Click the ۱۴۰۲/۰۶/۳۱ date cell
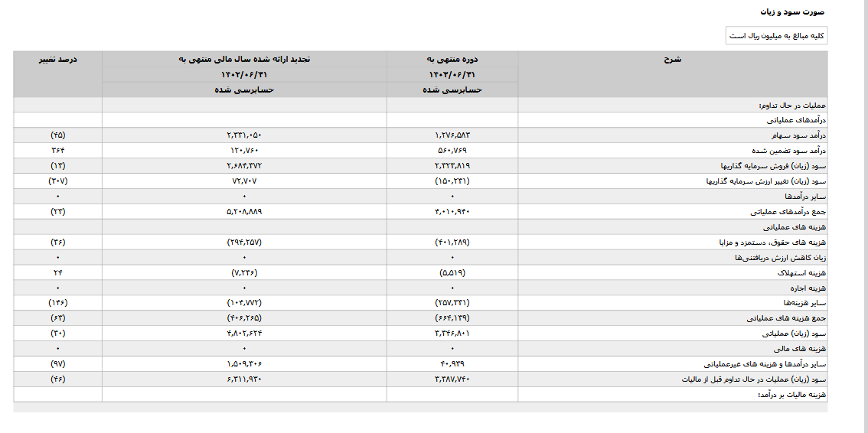 click(244, 74)
